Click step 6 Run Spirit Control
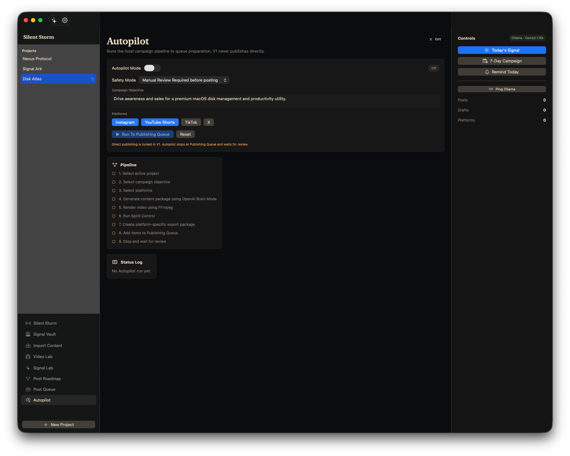570x456 pixels. 137,216
